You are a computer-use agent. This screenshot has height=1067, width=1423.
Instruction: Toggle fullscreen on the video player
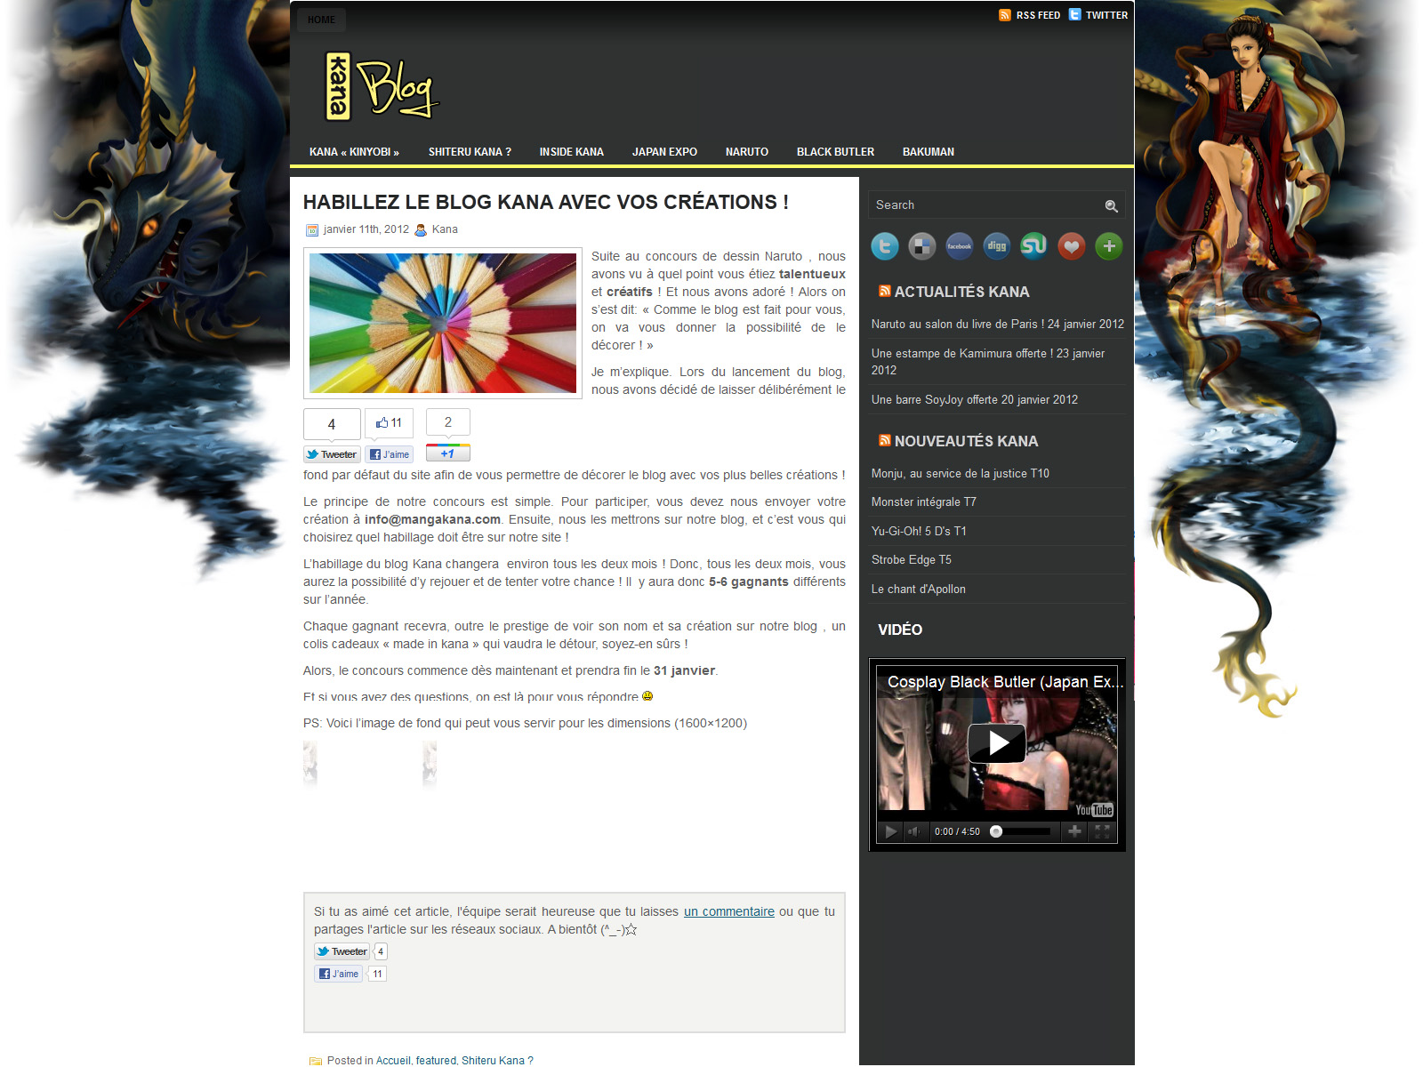tap(1102, 831)
